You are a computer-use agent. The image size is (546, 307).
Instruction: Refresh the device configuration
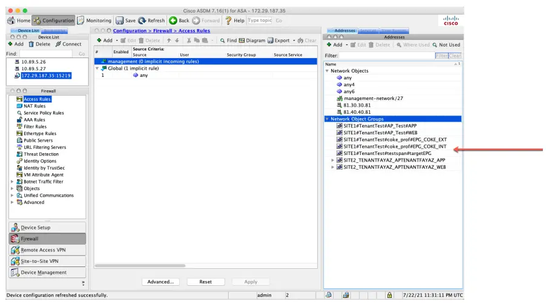pyautogui.click(x=151, y=21)
